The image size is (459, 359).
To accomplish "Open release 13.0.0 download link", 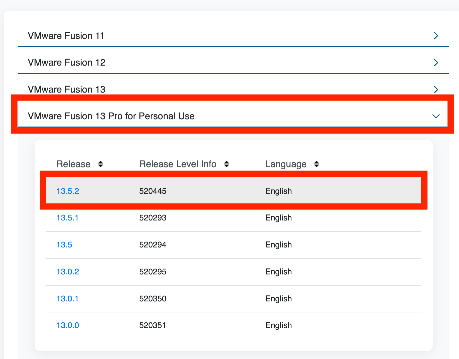I will coord(68,325).
